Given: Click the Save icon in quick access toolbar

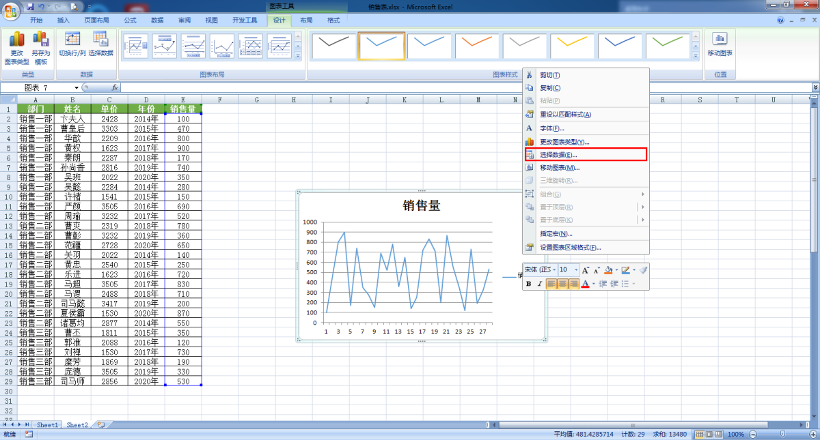Looking at the screenshot, I should pos(30,6).
